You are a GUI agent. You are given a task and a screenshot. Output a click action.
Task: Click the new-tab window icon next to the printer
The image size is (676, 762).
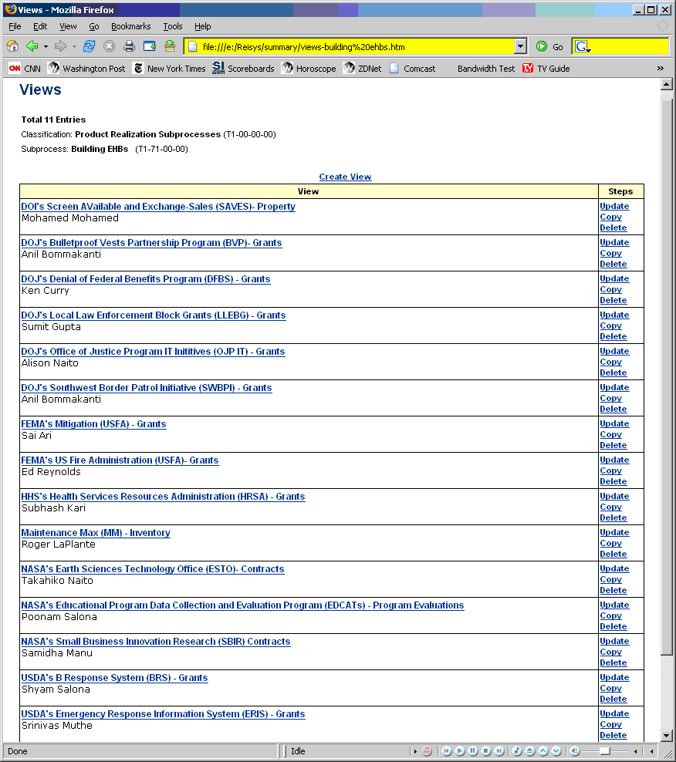pos(149,46)
